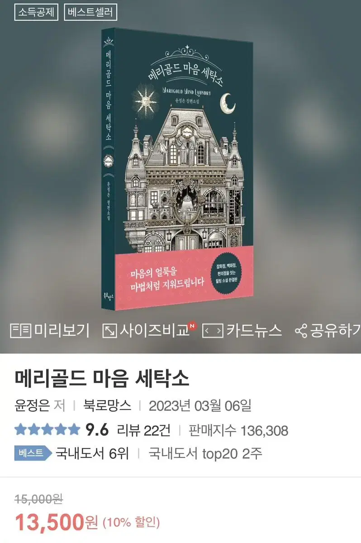Click the 판매지수 136,308 text
Screen dimensions: 361x543
coord(238,430)
